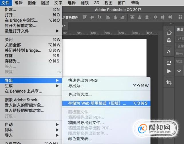Open the Character panel icon
The height and width of the screenshot is (144, 184).
coord(169,51)
